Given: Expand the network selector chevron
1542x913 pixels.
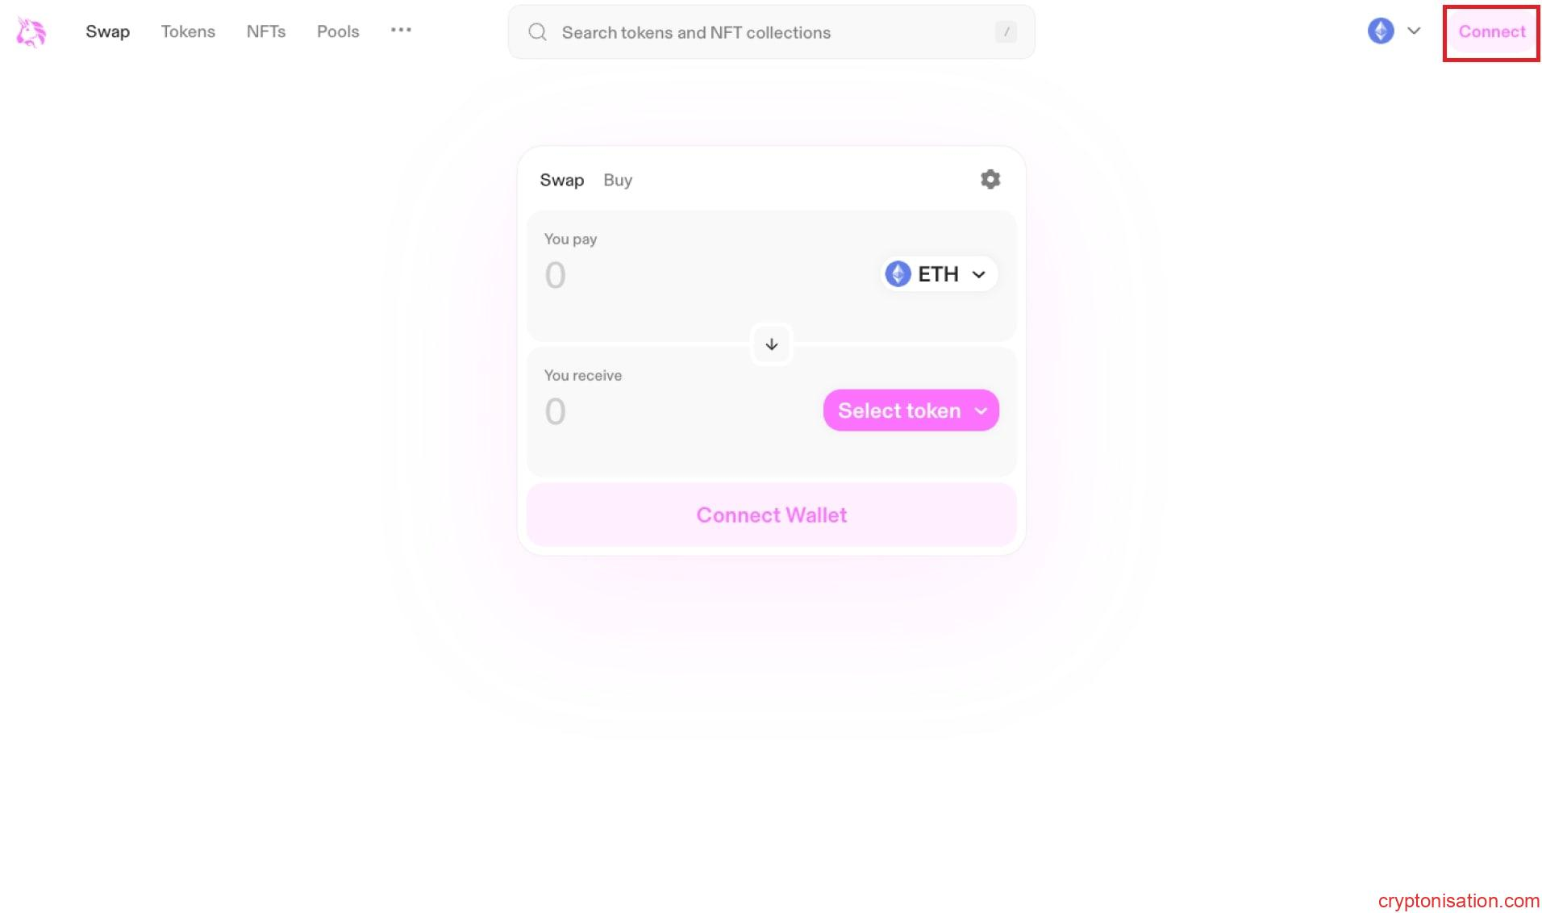Looking at the screenshot, I should point(1414,31).
